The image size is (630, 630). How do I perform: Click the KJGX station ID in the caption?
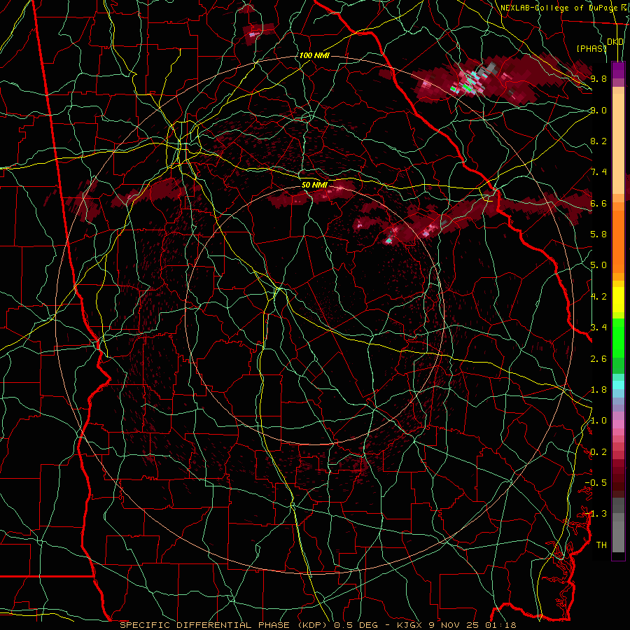[408, 625]
